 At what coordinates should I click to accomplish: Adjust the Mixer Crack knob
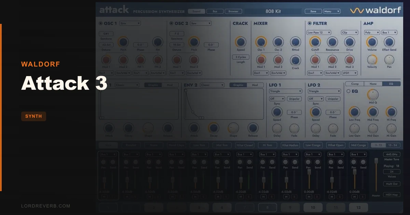[x=295, y=60]
